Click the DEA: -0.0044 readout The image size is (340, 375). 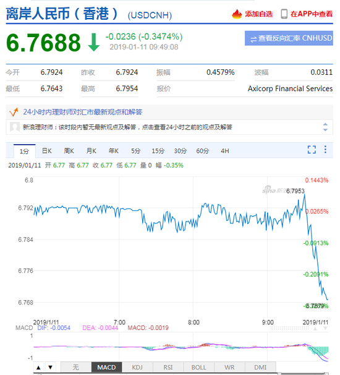[x=100, y=327]
